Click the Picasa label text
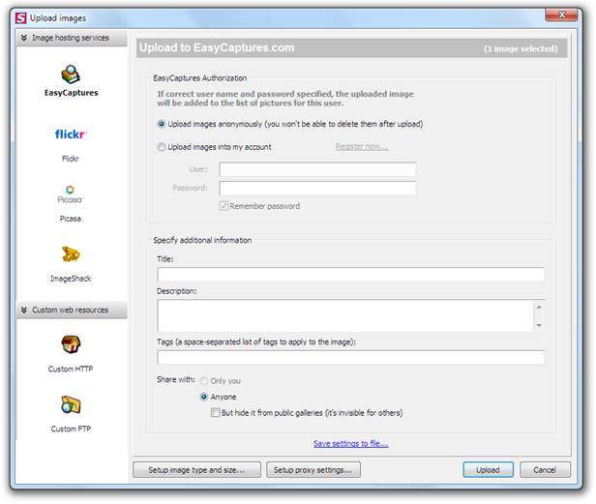The height and width of the screenshot is (504, 596). coord(71,219)
